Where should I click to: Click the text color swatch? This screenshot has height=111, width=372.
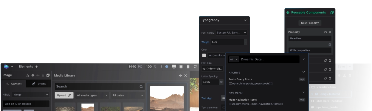204,55
